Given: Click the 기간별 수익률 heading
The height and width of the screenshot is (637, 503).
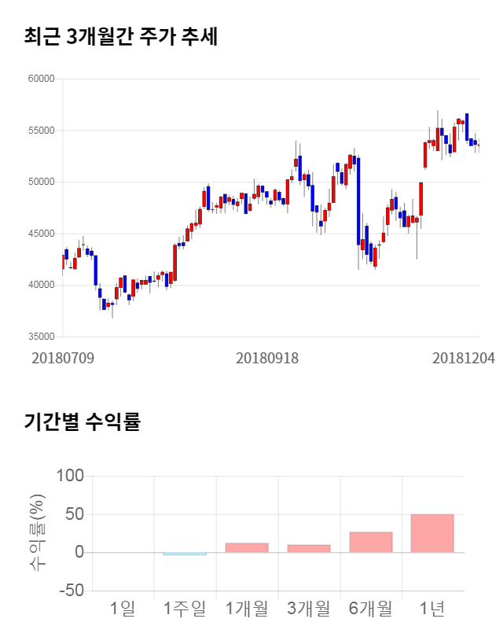Looking at the screenshot, I should tap(82, 422).
